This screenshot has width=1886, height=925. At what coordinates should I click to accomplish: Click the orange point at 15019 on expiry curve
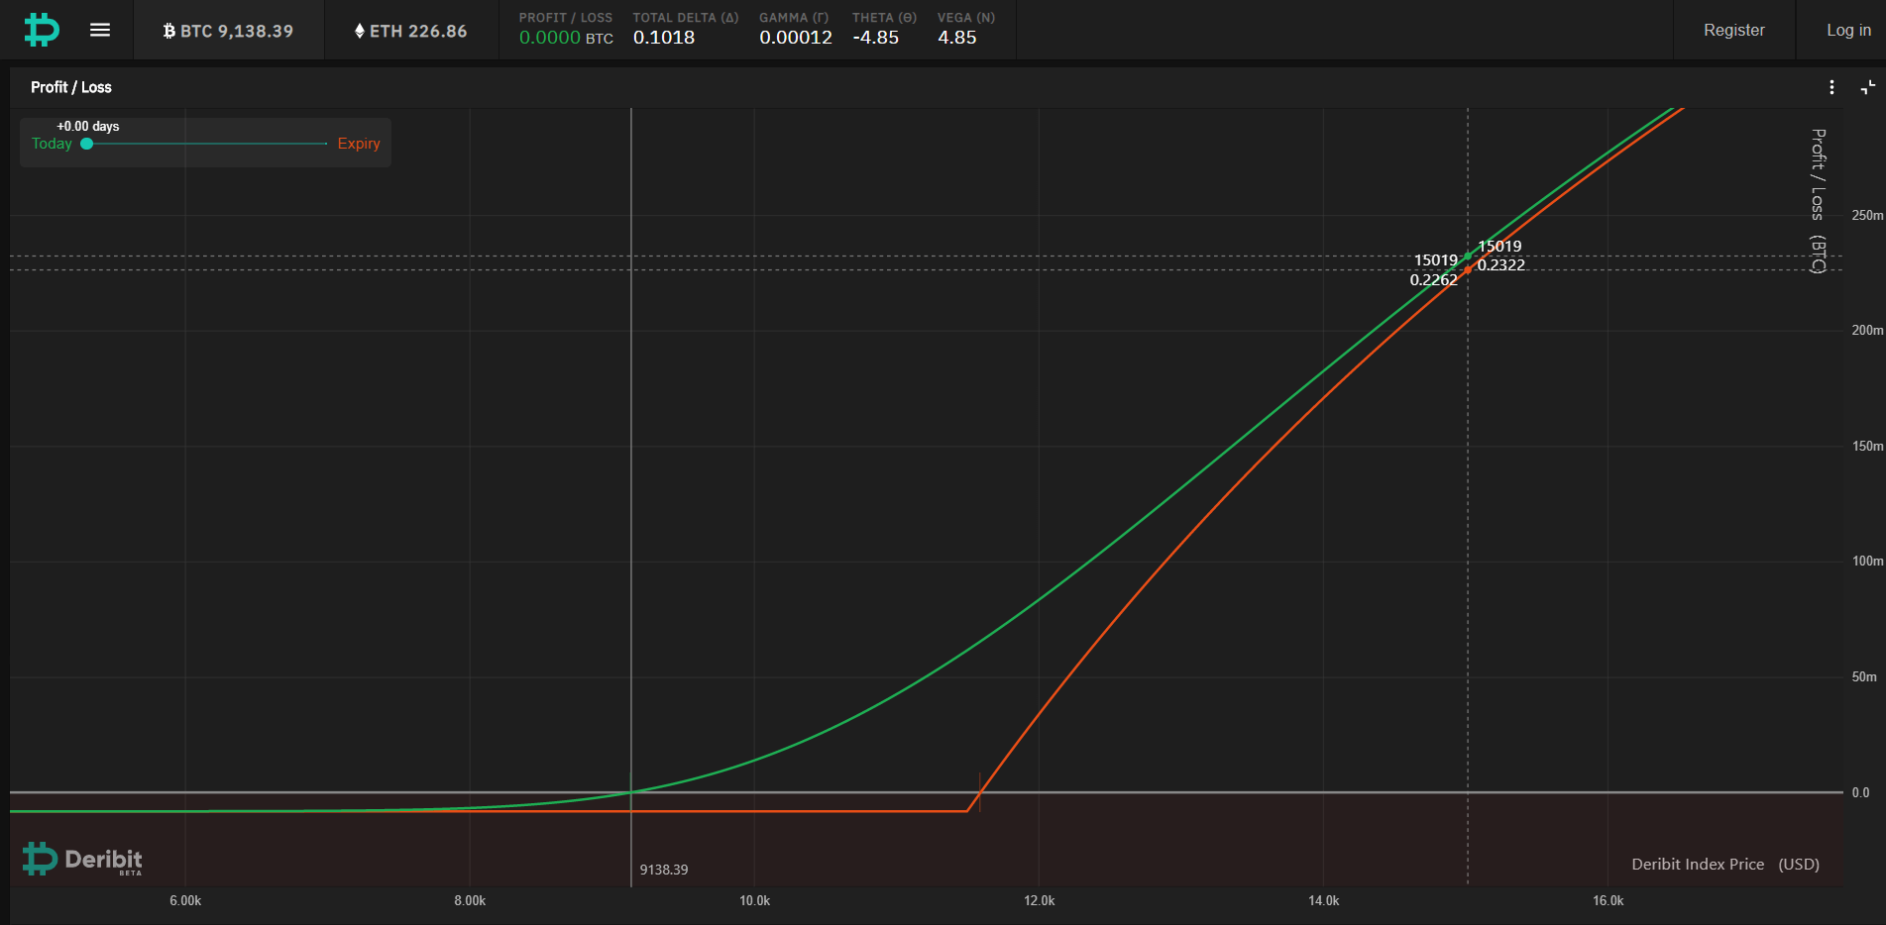pyautogui.click(x=1468, y=269)
